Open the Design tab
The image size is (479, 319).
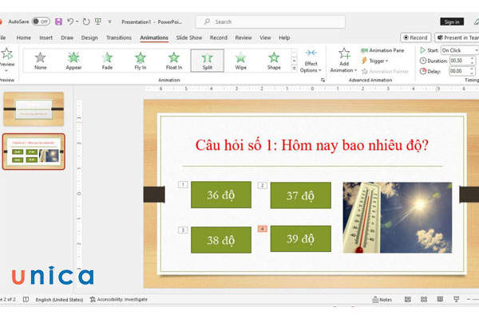point(89,37)
